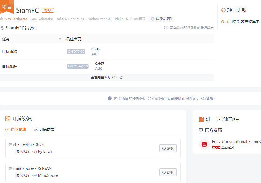Open author Luca Bertinetto's profile link

pos(15,19)
